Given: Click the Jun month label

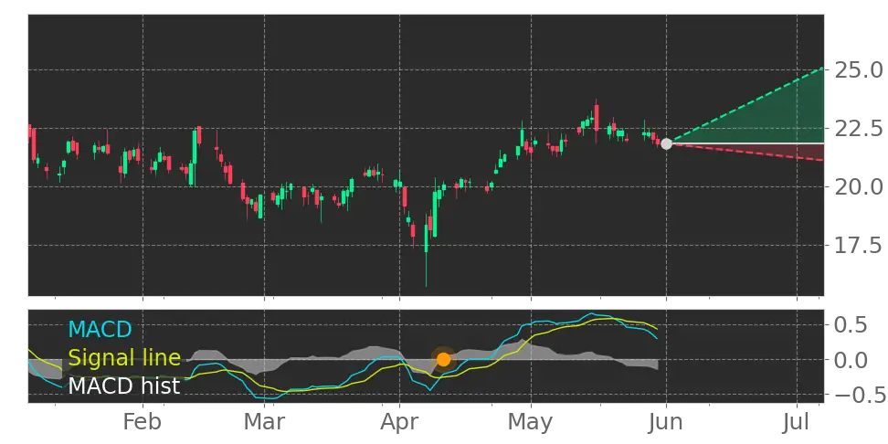Looking at the screenshot, I should pyautogui.click(x=667, y=422).
